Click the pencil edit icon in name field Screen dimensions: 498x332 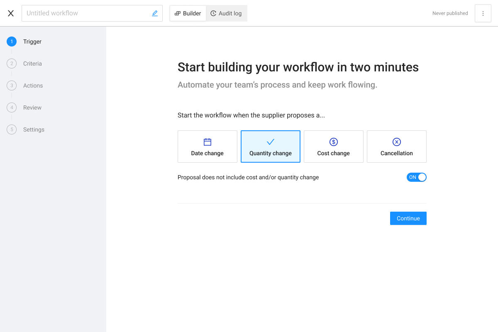(155, 13)
